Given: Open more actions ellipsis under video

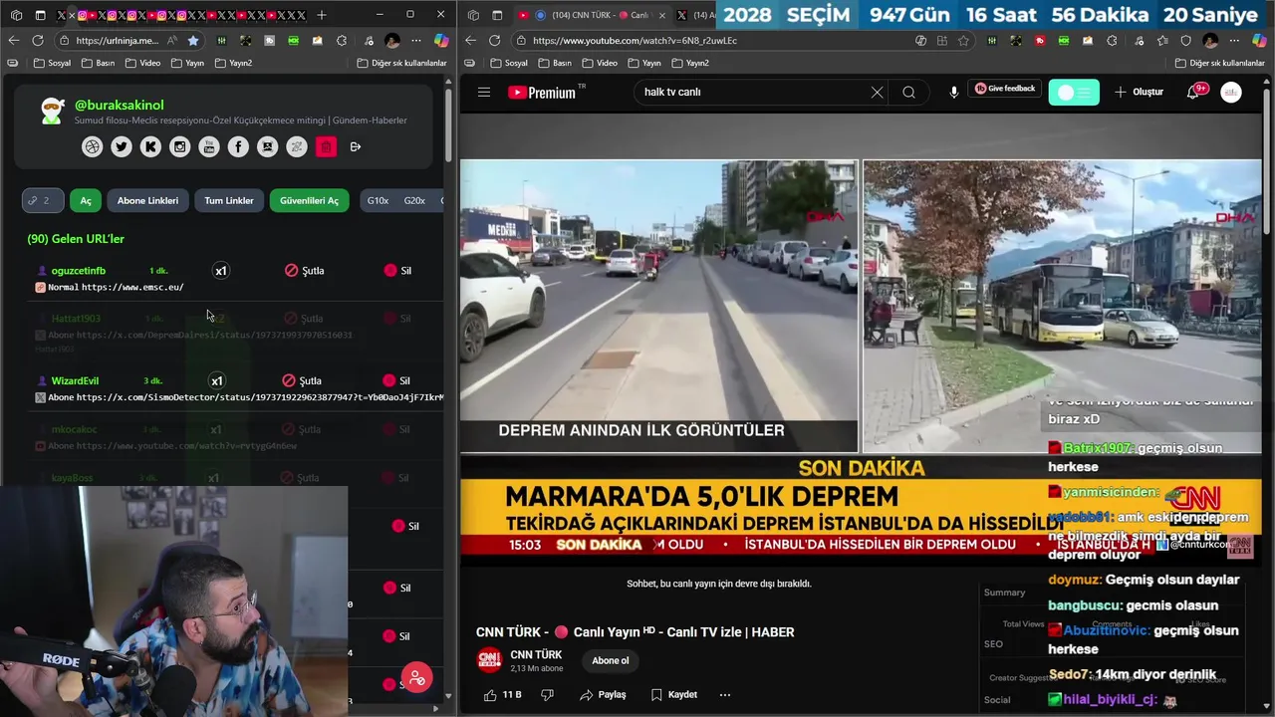Looking at the screenshot, I should click(x=724, y=694).
